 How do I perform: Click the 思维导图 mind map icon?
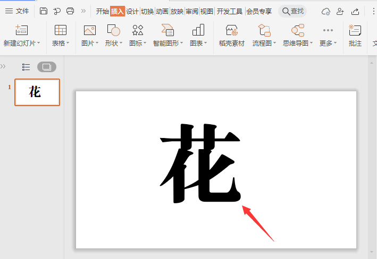(298, 30)
